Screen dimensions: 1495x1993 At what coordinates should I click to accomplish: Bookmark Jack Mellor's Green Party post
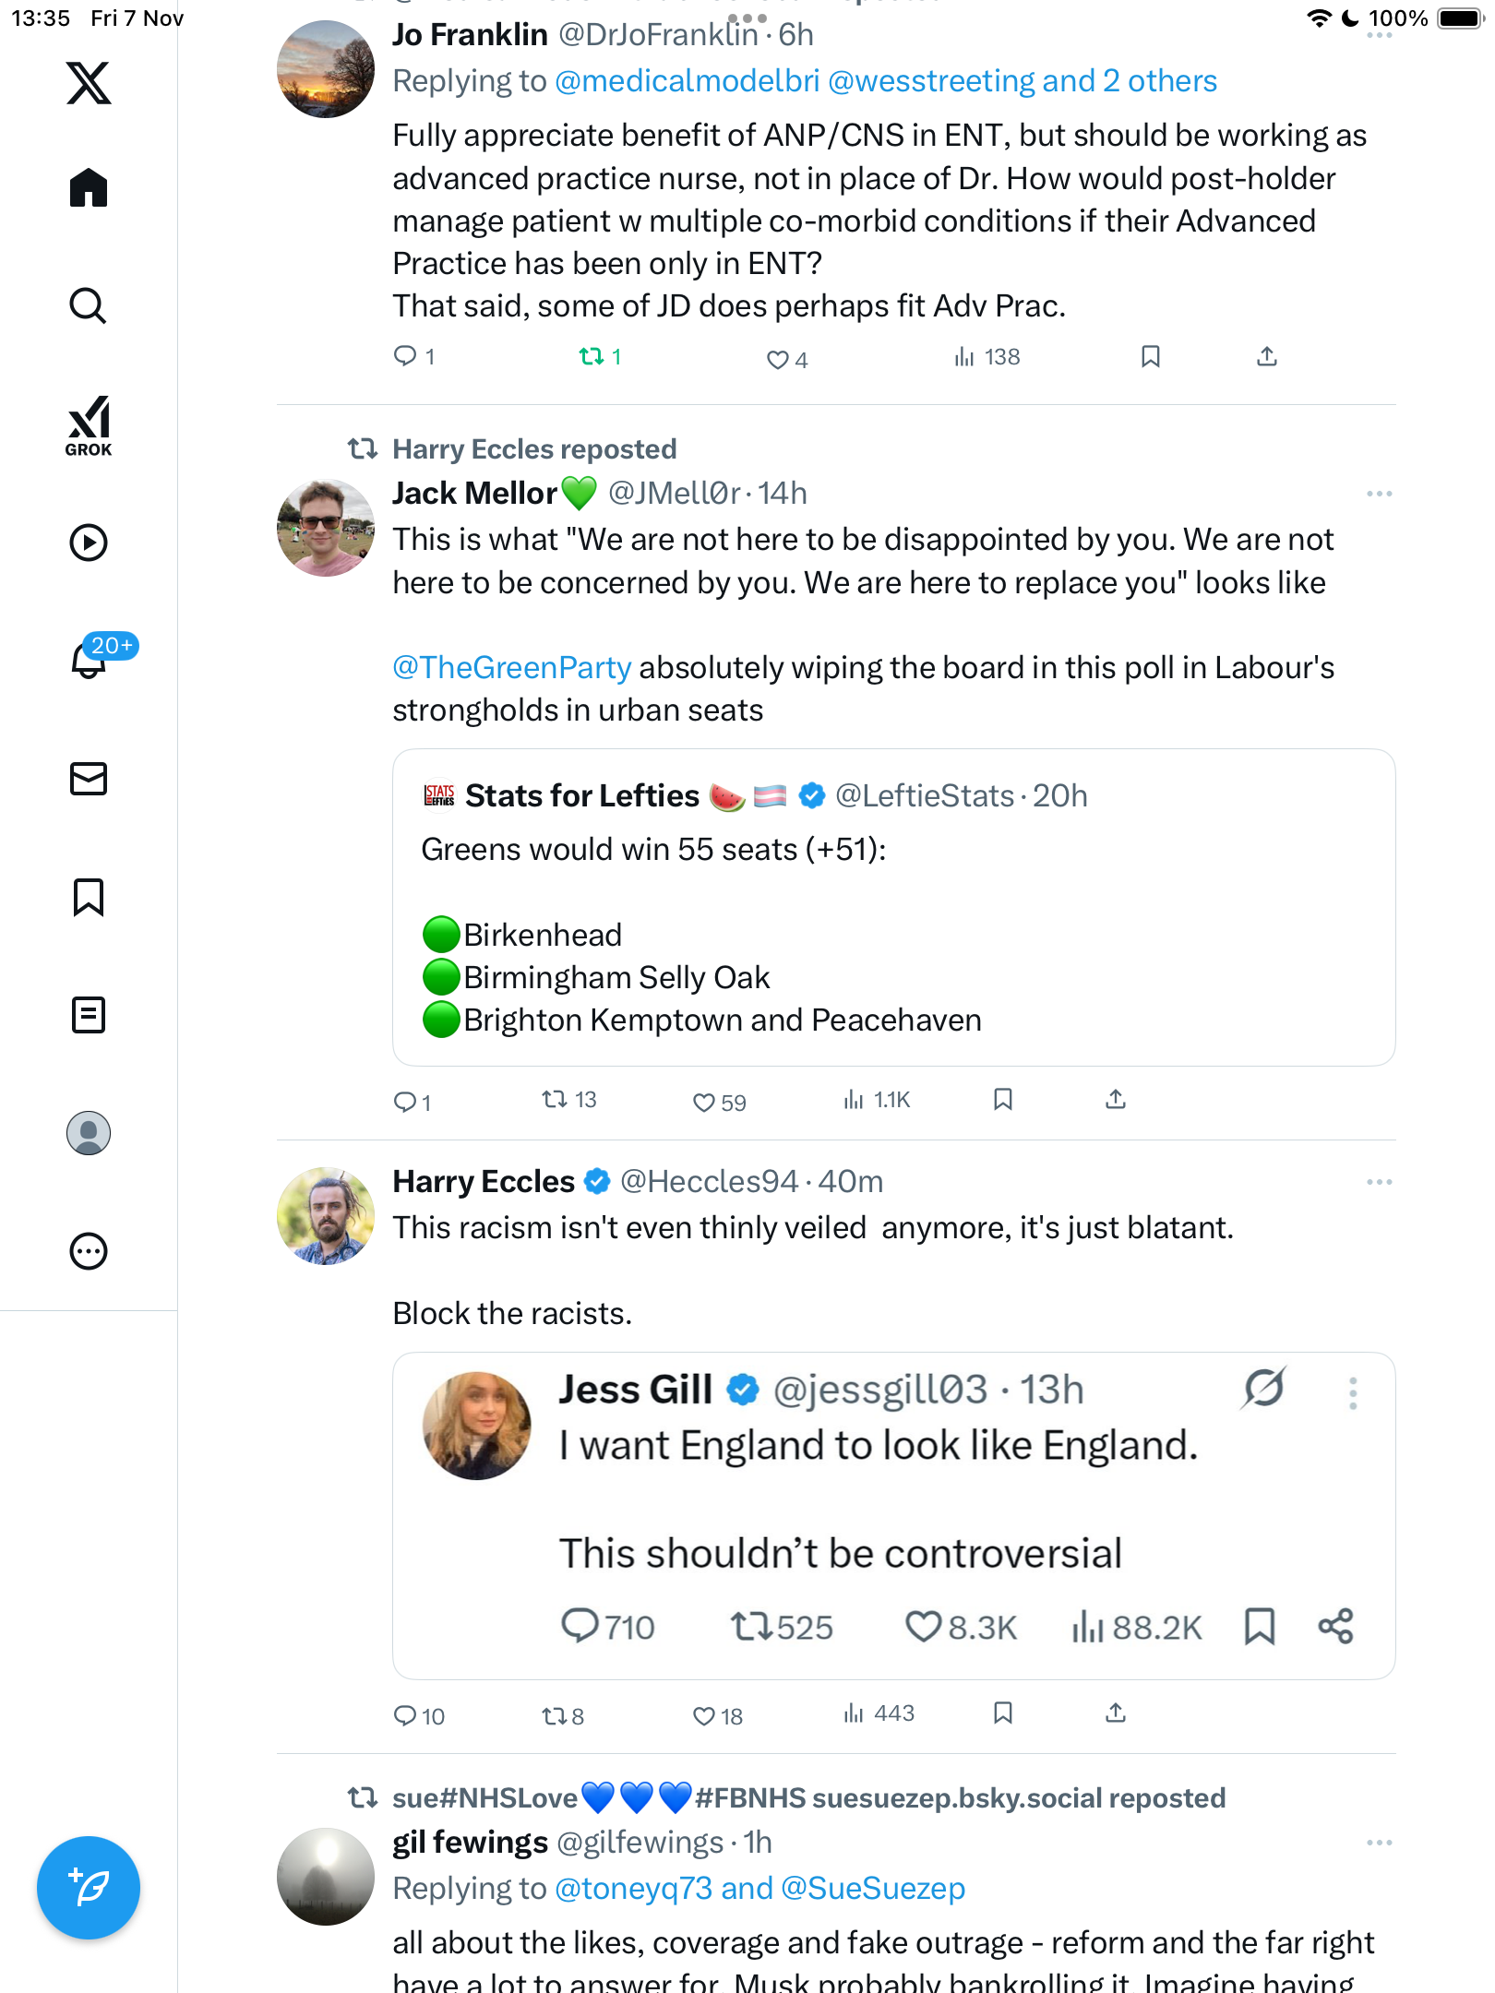tap(1003, 1099)
